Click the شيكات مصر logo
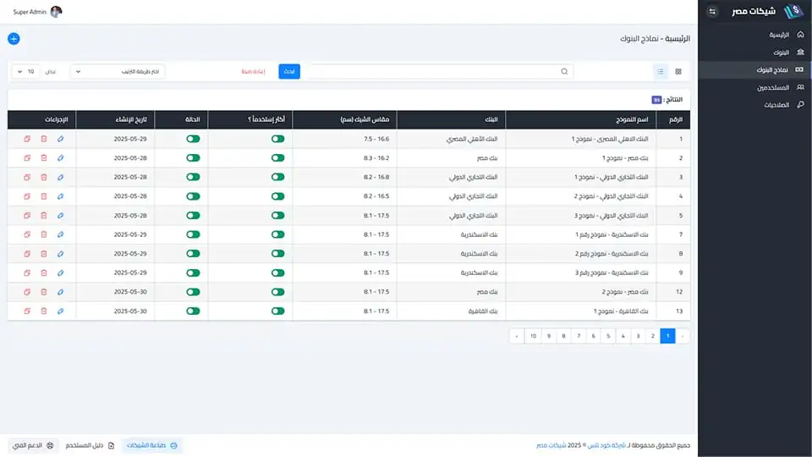The width and height of the screenshot is (812, 457). 769,11
